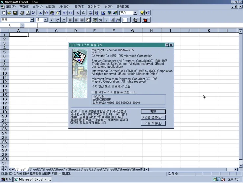The image size is (243, 183).
Task: Paste using the clipboard icon
Action: pos(52,13)
